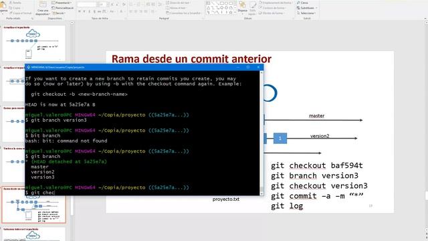Viewport: 428px width, 241px height.
Task: Toggle strikethrough abc formatting
Action: 100,11
